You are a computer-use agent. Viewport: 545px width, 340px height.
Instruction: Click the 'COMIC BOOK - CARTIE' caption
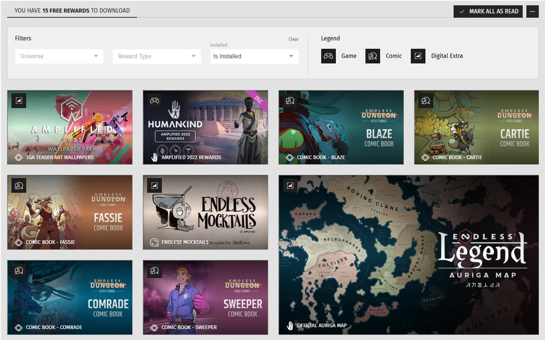pos(457,158)
